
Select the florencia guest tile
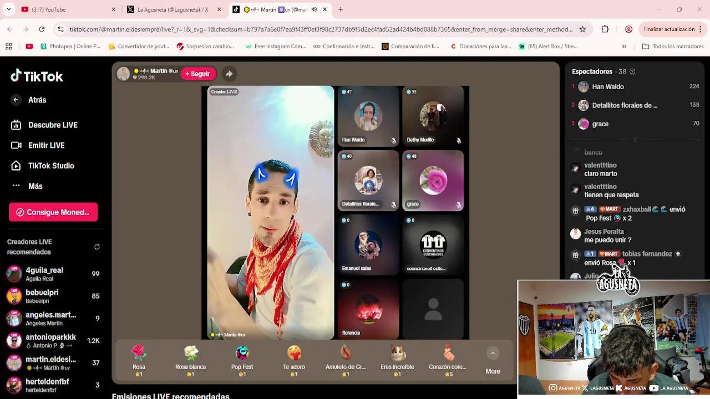tap(368, 309)
